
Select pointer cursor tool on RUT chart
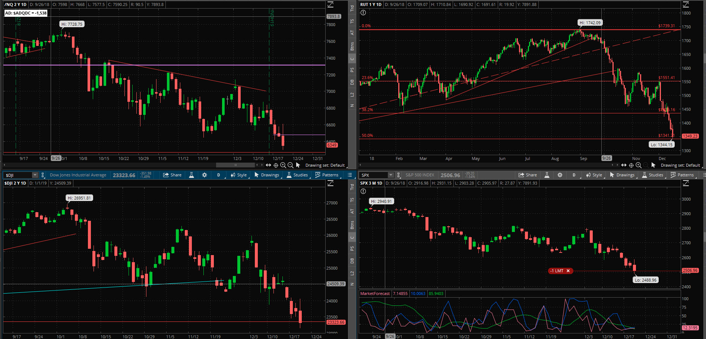(x=653, y=165)
